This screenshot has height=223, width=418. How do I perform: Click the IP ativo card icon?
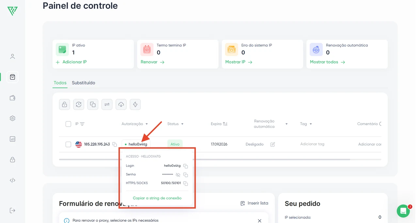coord(62,50)
